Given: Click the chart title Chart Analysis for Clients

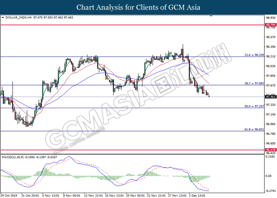Looking at the screenshot, I should (x=138, y=7).
